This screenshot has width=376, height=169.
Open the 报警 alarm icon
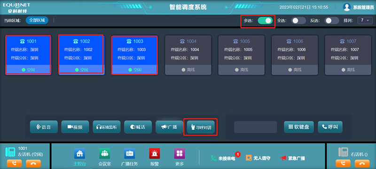pos(155,154)
